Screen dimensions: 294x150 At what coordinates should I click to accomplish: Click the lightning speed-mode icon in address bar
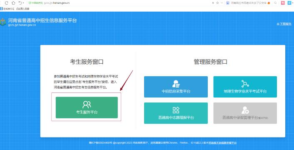(x=213, y=3)
